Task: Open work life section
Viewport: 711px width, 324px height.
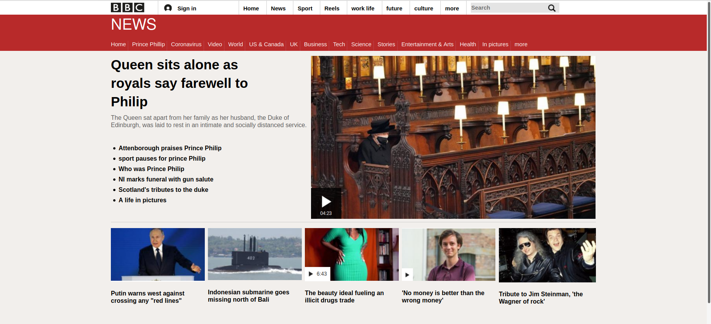Action: click(363, 8)
